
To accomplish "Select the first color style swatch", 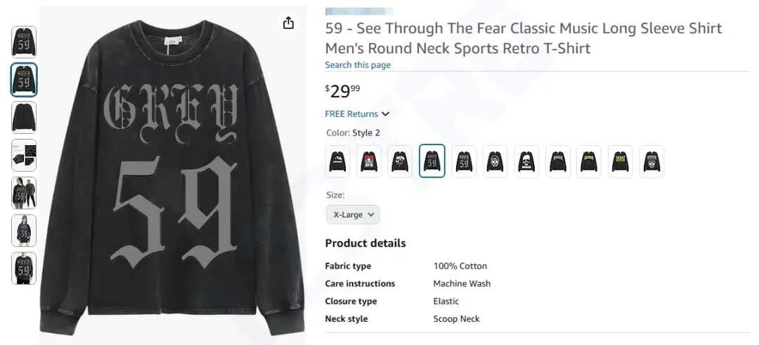I will pos(338,161).
